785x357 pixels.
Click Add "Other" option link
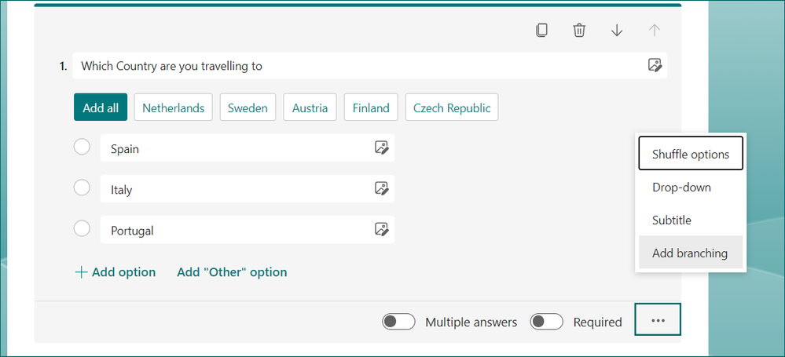point(232,272)
